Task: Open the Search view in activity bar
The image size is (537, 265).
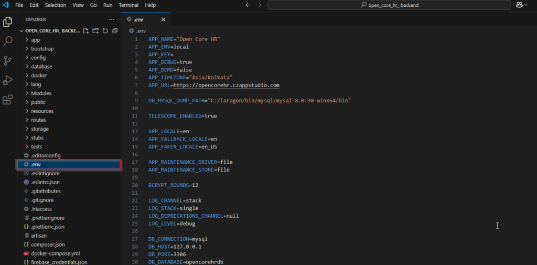Action: pyautogui.click(x=7, y=41)
